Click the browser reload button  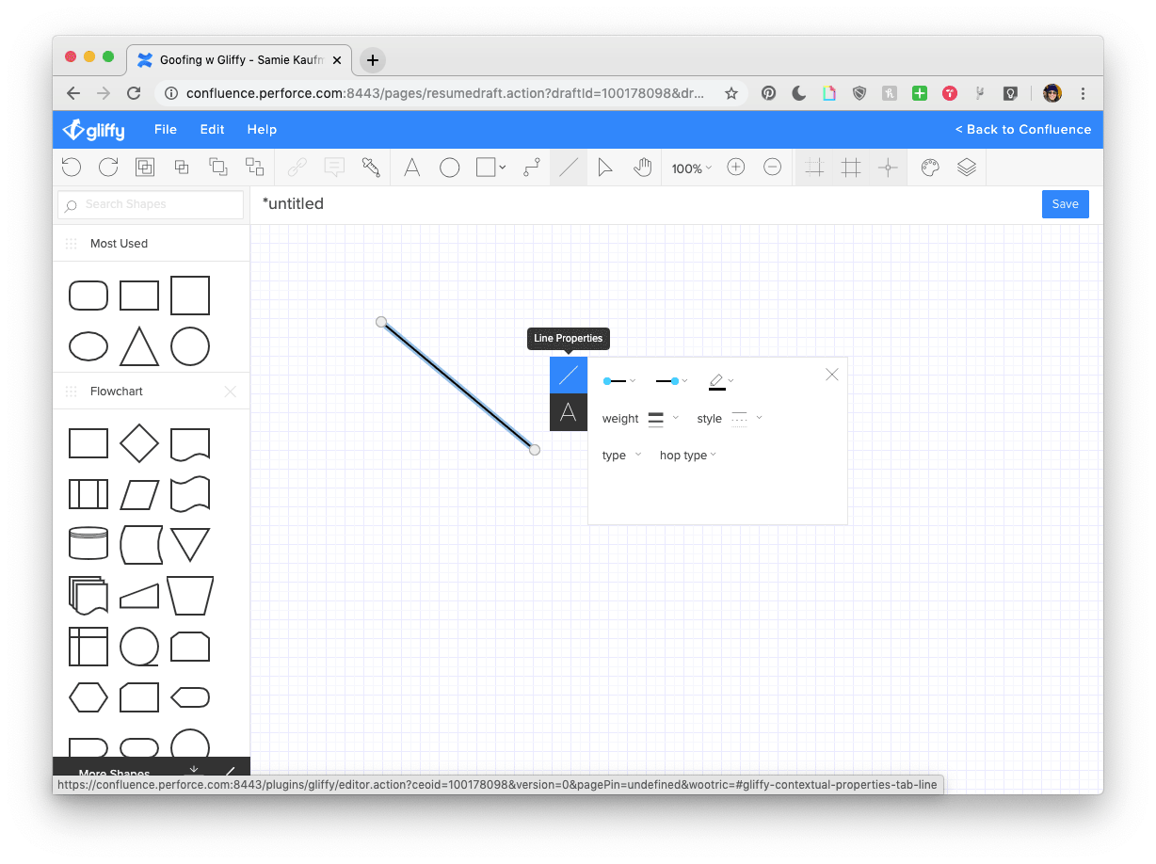pos(134,93)
